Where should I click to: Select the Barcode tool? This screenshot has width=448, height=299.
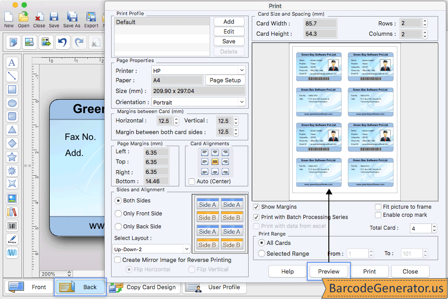point(12,226)
